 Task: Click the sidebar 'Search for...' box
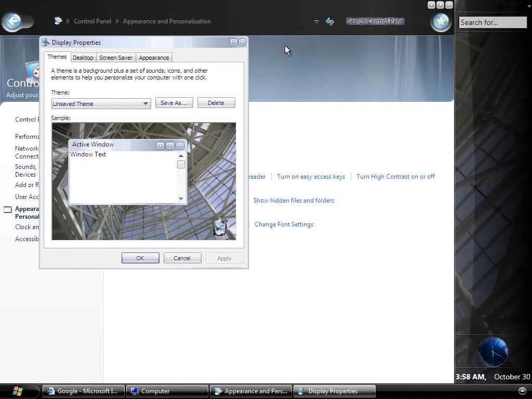pyautogui.click(x=493, y=22)
